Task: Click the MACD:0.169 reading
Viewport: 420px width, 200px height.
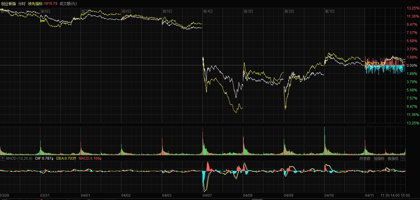Action: pos(90,158)
